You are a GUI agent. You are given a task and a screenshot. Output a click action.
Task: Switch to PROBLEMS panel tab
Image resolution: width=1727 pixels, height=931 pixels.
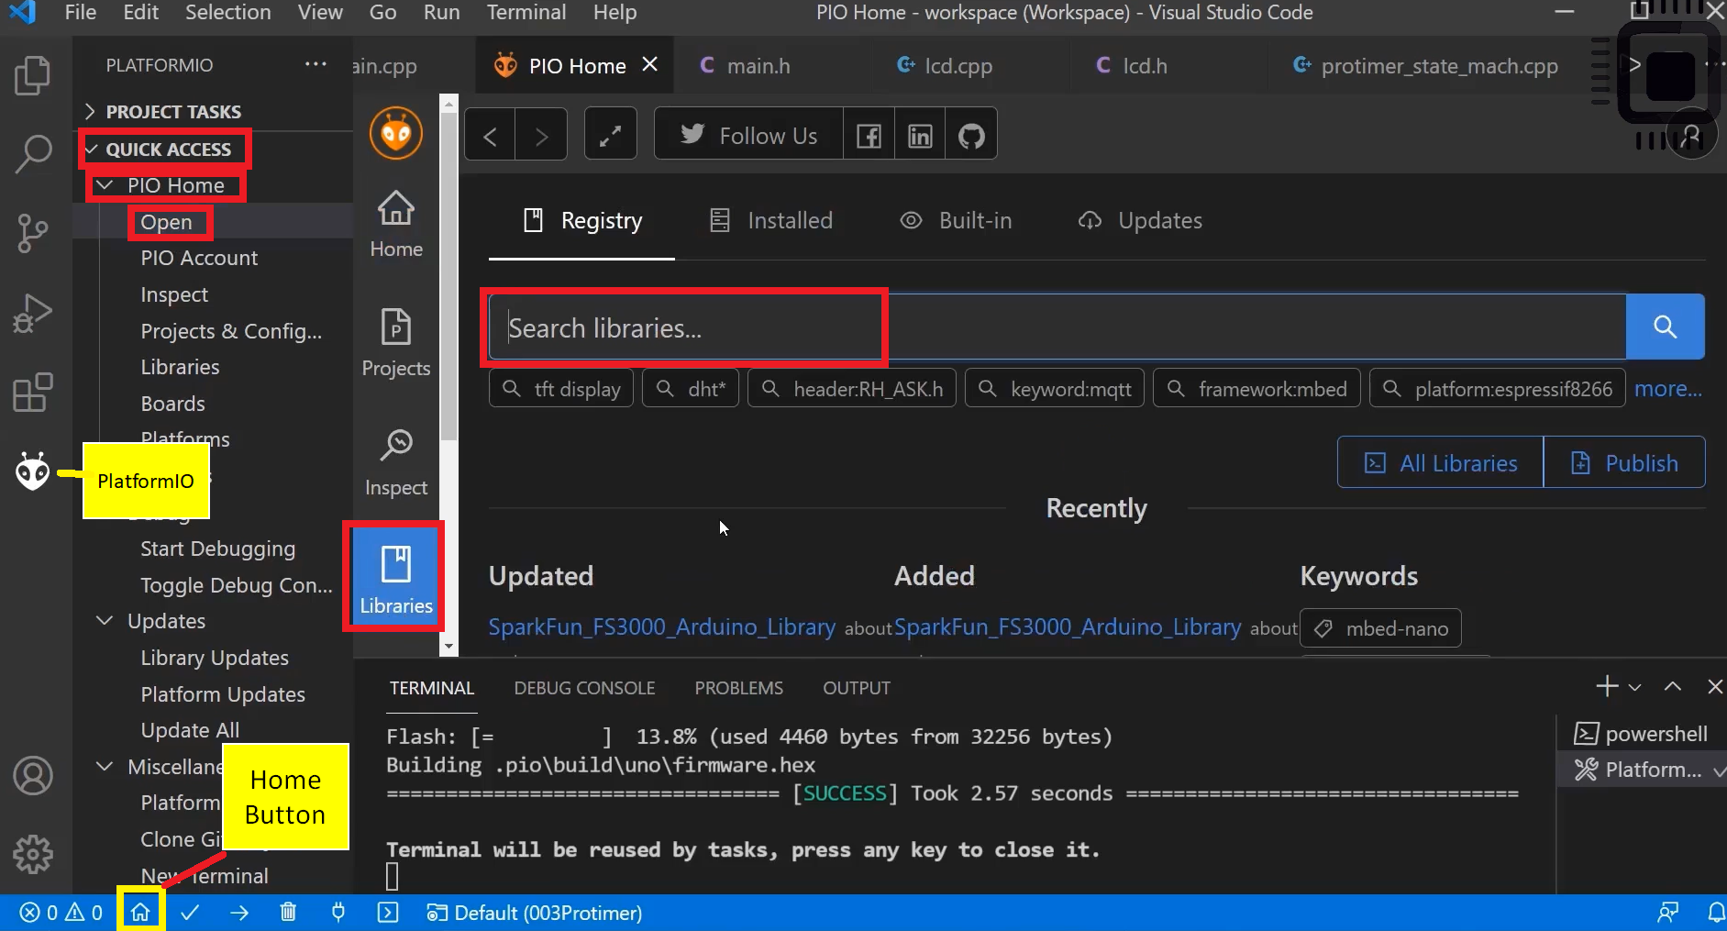[738, 688]
